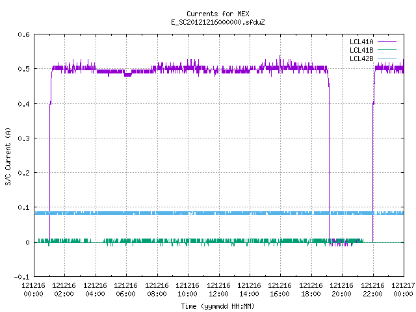
Task: Click the x-axis label 'Time (yymmdd HH:MM)'
Action: (x=218, y=306)
